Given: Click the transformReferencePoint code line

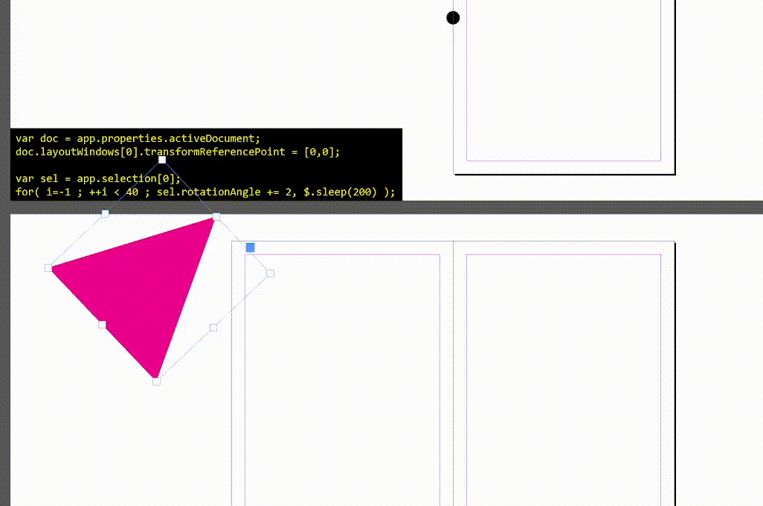Looking at the screenshot, I should tap(177, 152).
